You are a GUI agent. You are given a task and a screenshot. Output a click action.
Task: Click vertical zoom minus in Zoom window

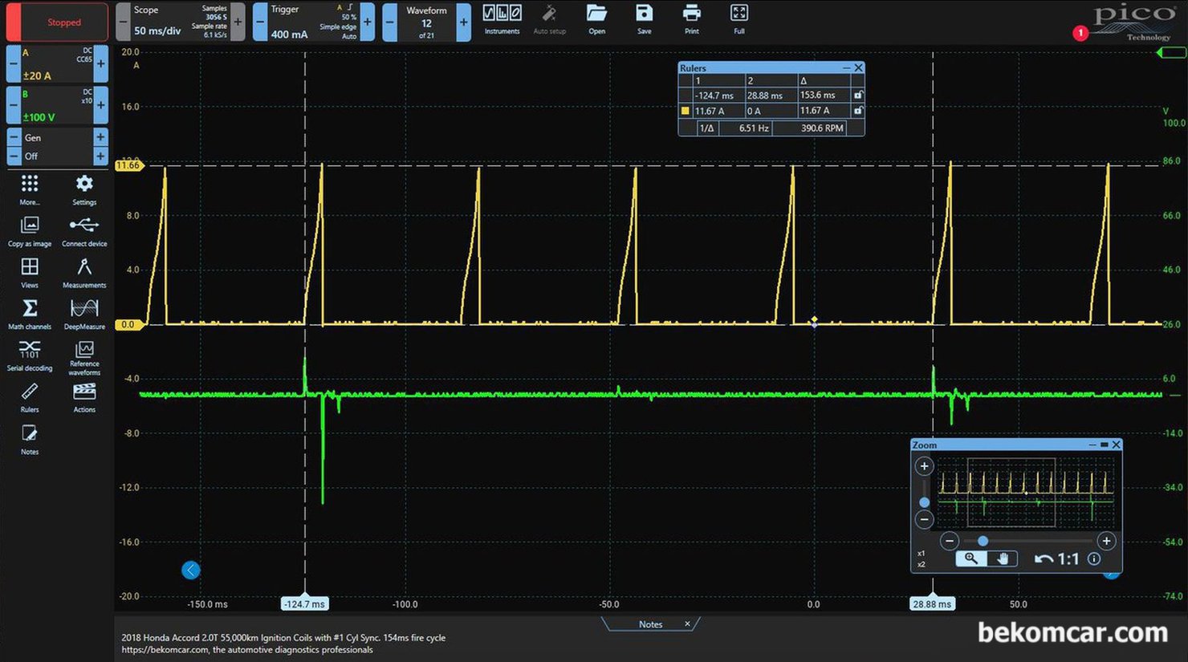tap(924, 520)
